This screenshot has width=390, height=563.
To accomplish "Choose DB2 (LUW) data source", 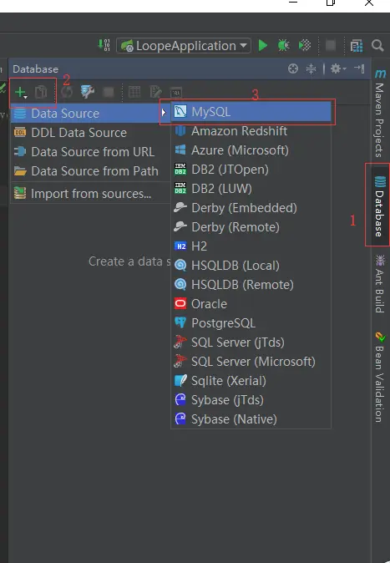I will pos(251,189).
